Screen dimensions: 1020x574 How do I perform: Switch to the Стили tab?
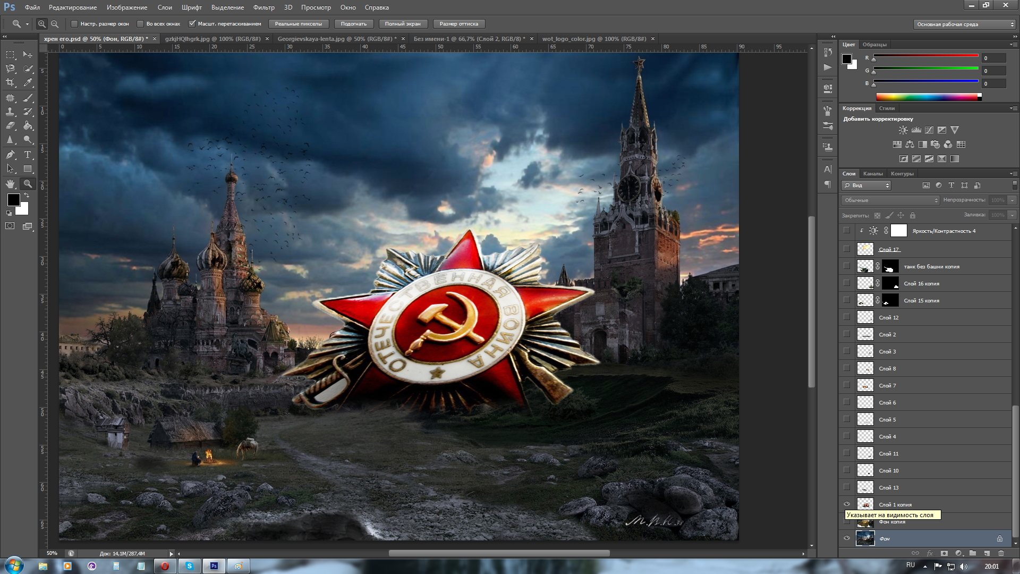(x=887, y=108)
